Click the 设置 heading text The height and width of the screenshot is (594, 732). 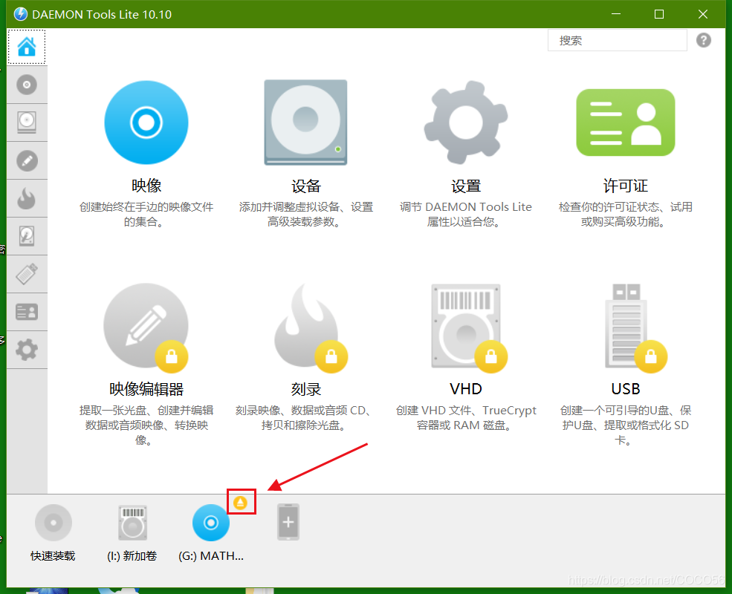tap(465, 186)
